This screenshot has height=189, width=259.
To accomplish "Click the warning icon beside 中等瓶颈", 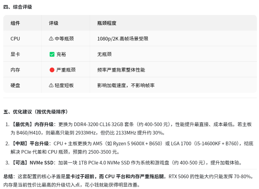I will click(51, 39).
